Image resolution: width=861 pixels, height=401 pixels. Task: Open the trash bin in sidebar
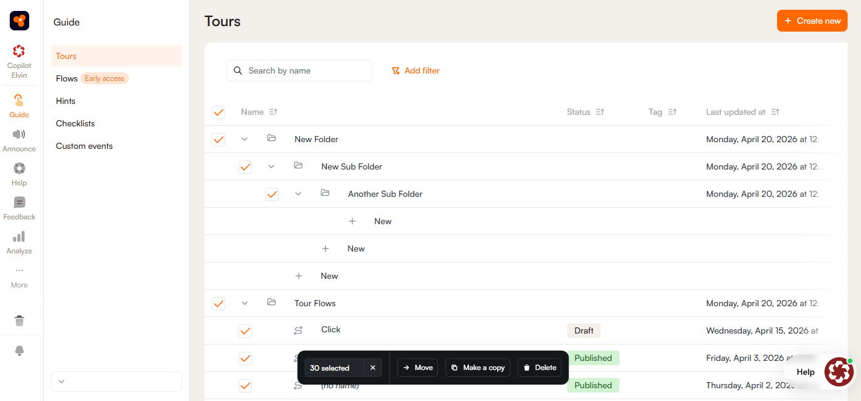(x=19, y=321)
